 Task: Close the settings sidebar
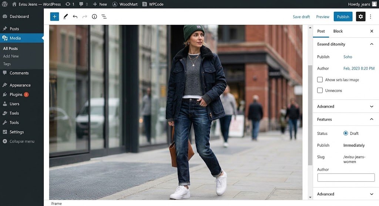point(372,31)
